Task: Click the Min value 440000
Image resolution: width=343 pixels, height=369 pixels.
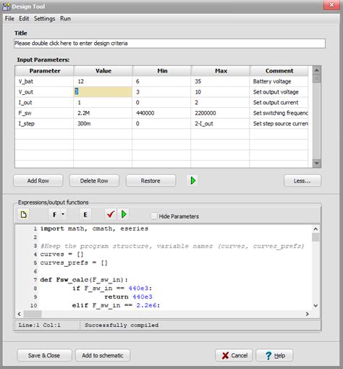Action: [x=145, y=113]
